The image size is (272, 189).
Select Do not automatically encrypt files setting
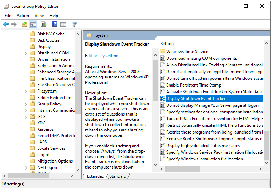click(x=215, y=72)
